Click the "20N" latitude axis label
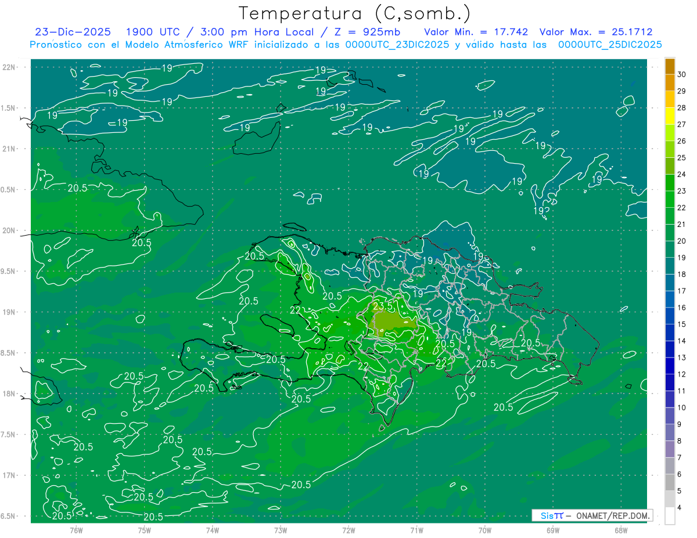Viewport: 697px width, 538px height. 9,231
